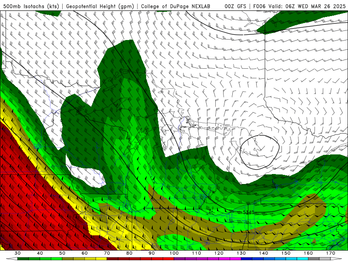
Task: Click the legend label "170"
Action: click(x=331, y=253)
